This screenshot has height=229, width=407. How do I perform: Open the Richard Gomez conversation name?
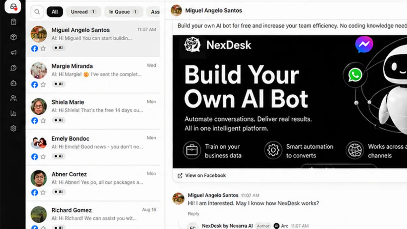(72, 210)
